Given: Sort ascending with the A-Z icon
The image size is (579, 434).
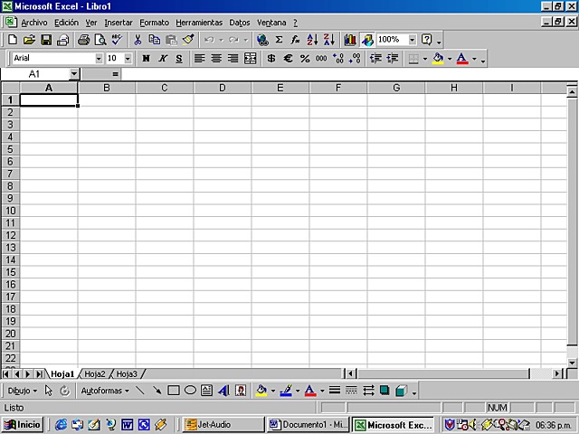Looking at the screenshot, I should [312, 40].
